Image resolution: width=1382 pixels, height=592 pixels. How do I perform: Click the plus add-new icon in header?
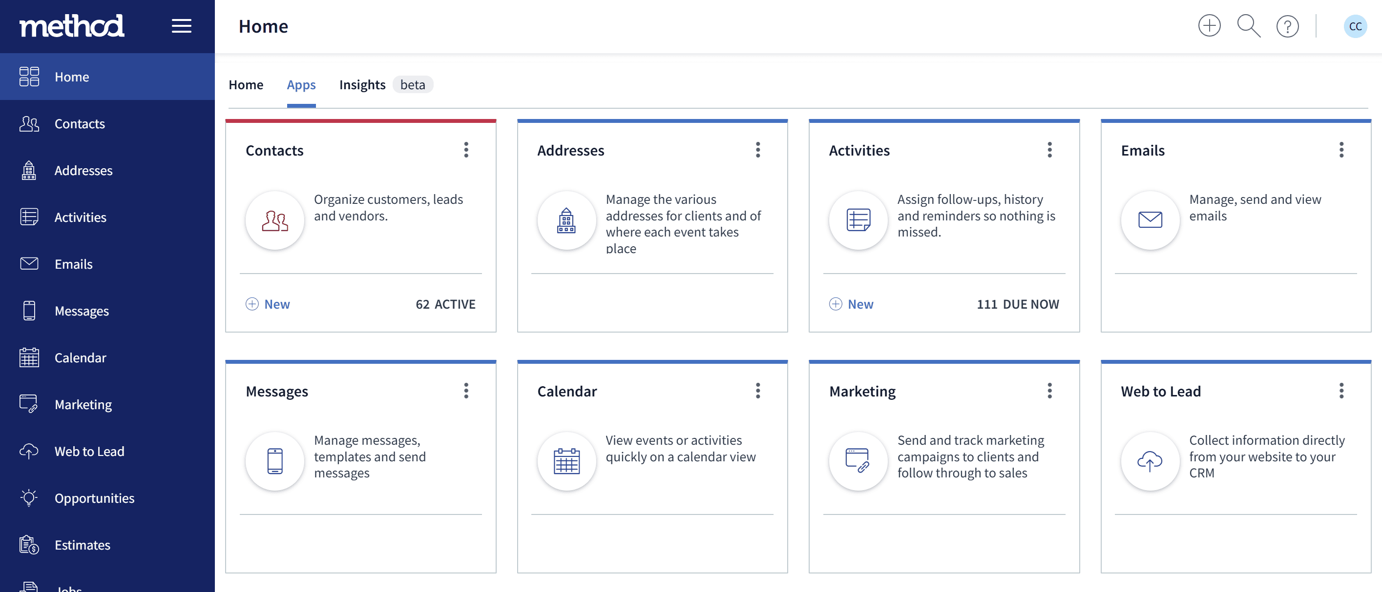pyautogui.click(x=1209, y=26)
